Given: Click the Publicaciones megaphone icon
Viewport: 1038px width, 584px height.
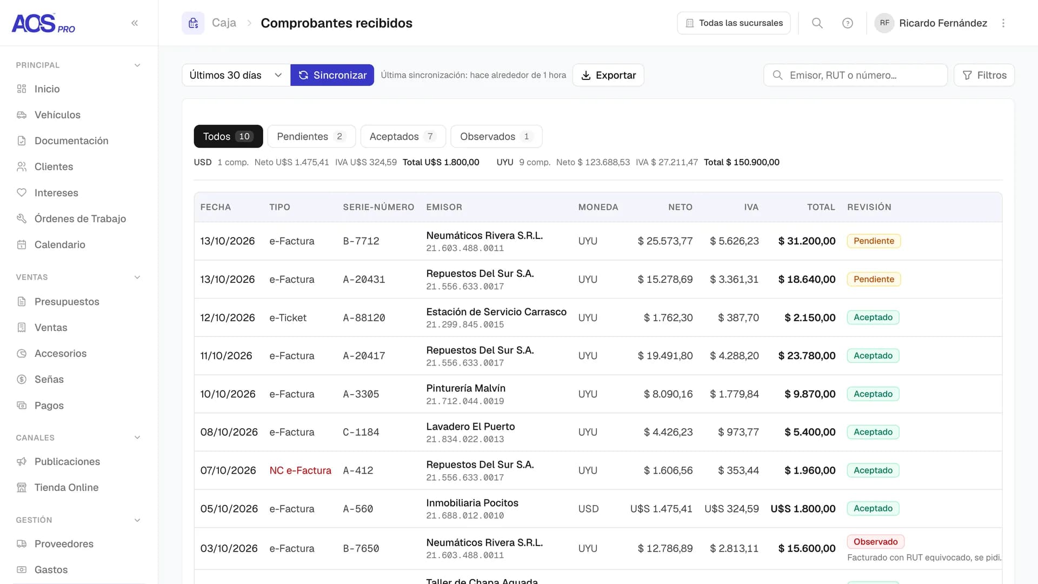Looking at the screenshot, I should tap(22, 461).
